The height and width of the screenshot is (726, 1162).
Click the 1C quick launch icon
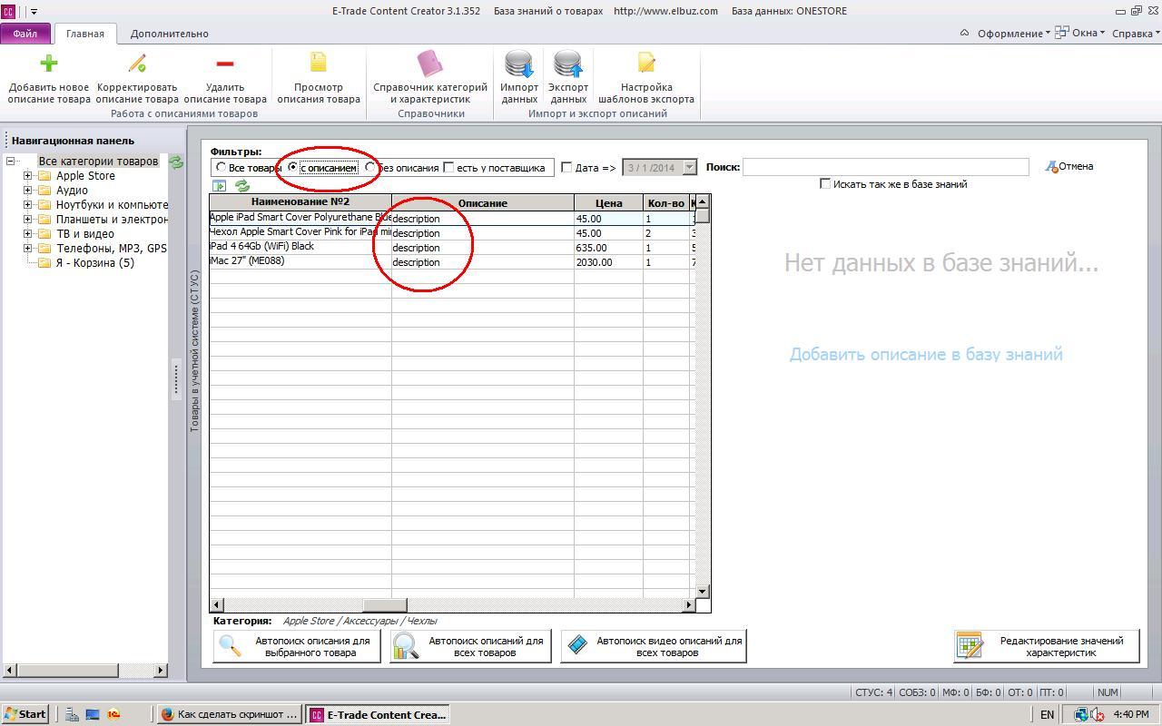[113, 714]
